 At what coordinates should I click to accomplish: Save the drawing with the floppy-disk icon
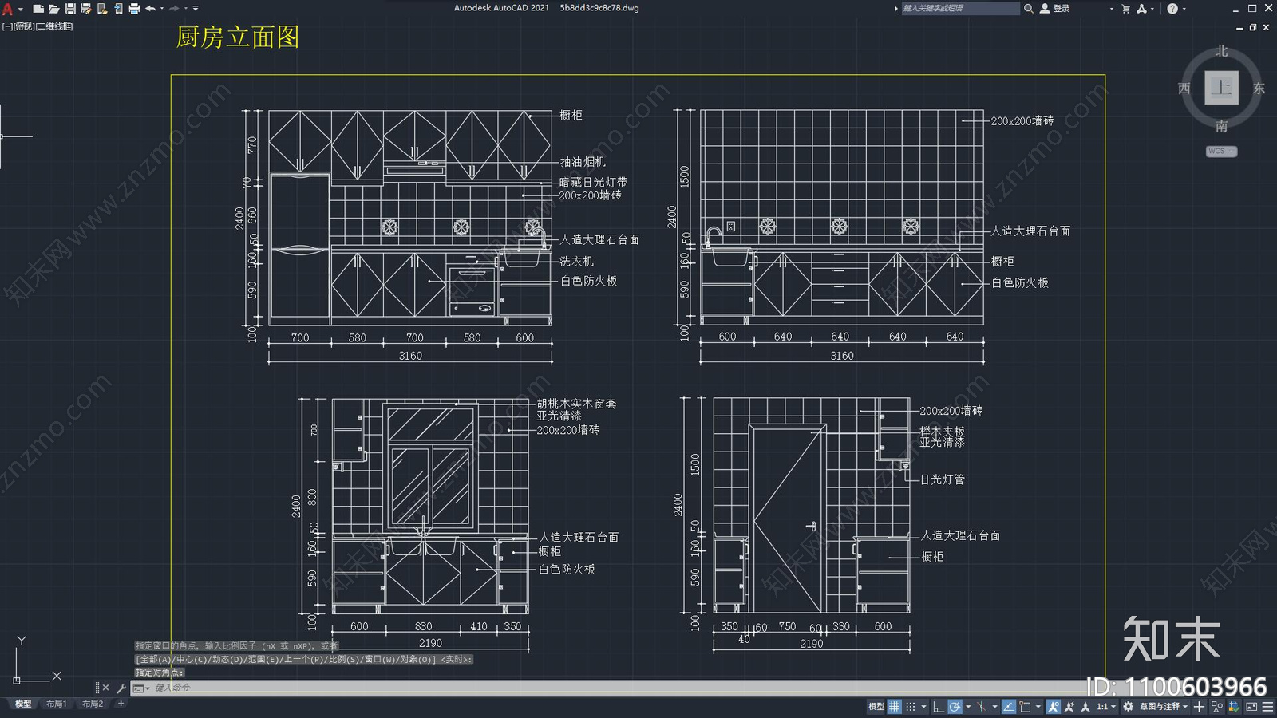[70, 9]
